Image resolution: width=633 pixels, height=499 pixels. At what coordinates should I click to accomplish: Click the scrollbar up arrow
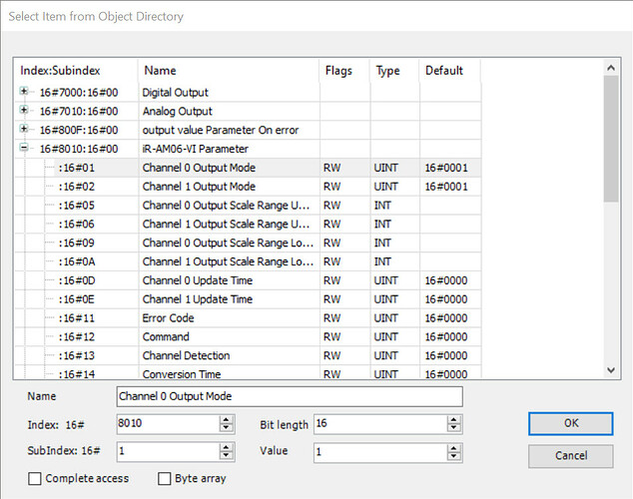[x=611, y=68]
